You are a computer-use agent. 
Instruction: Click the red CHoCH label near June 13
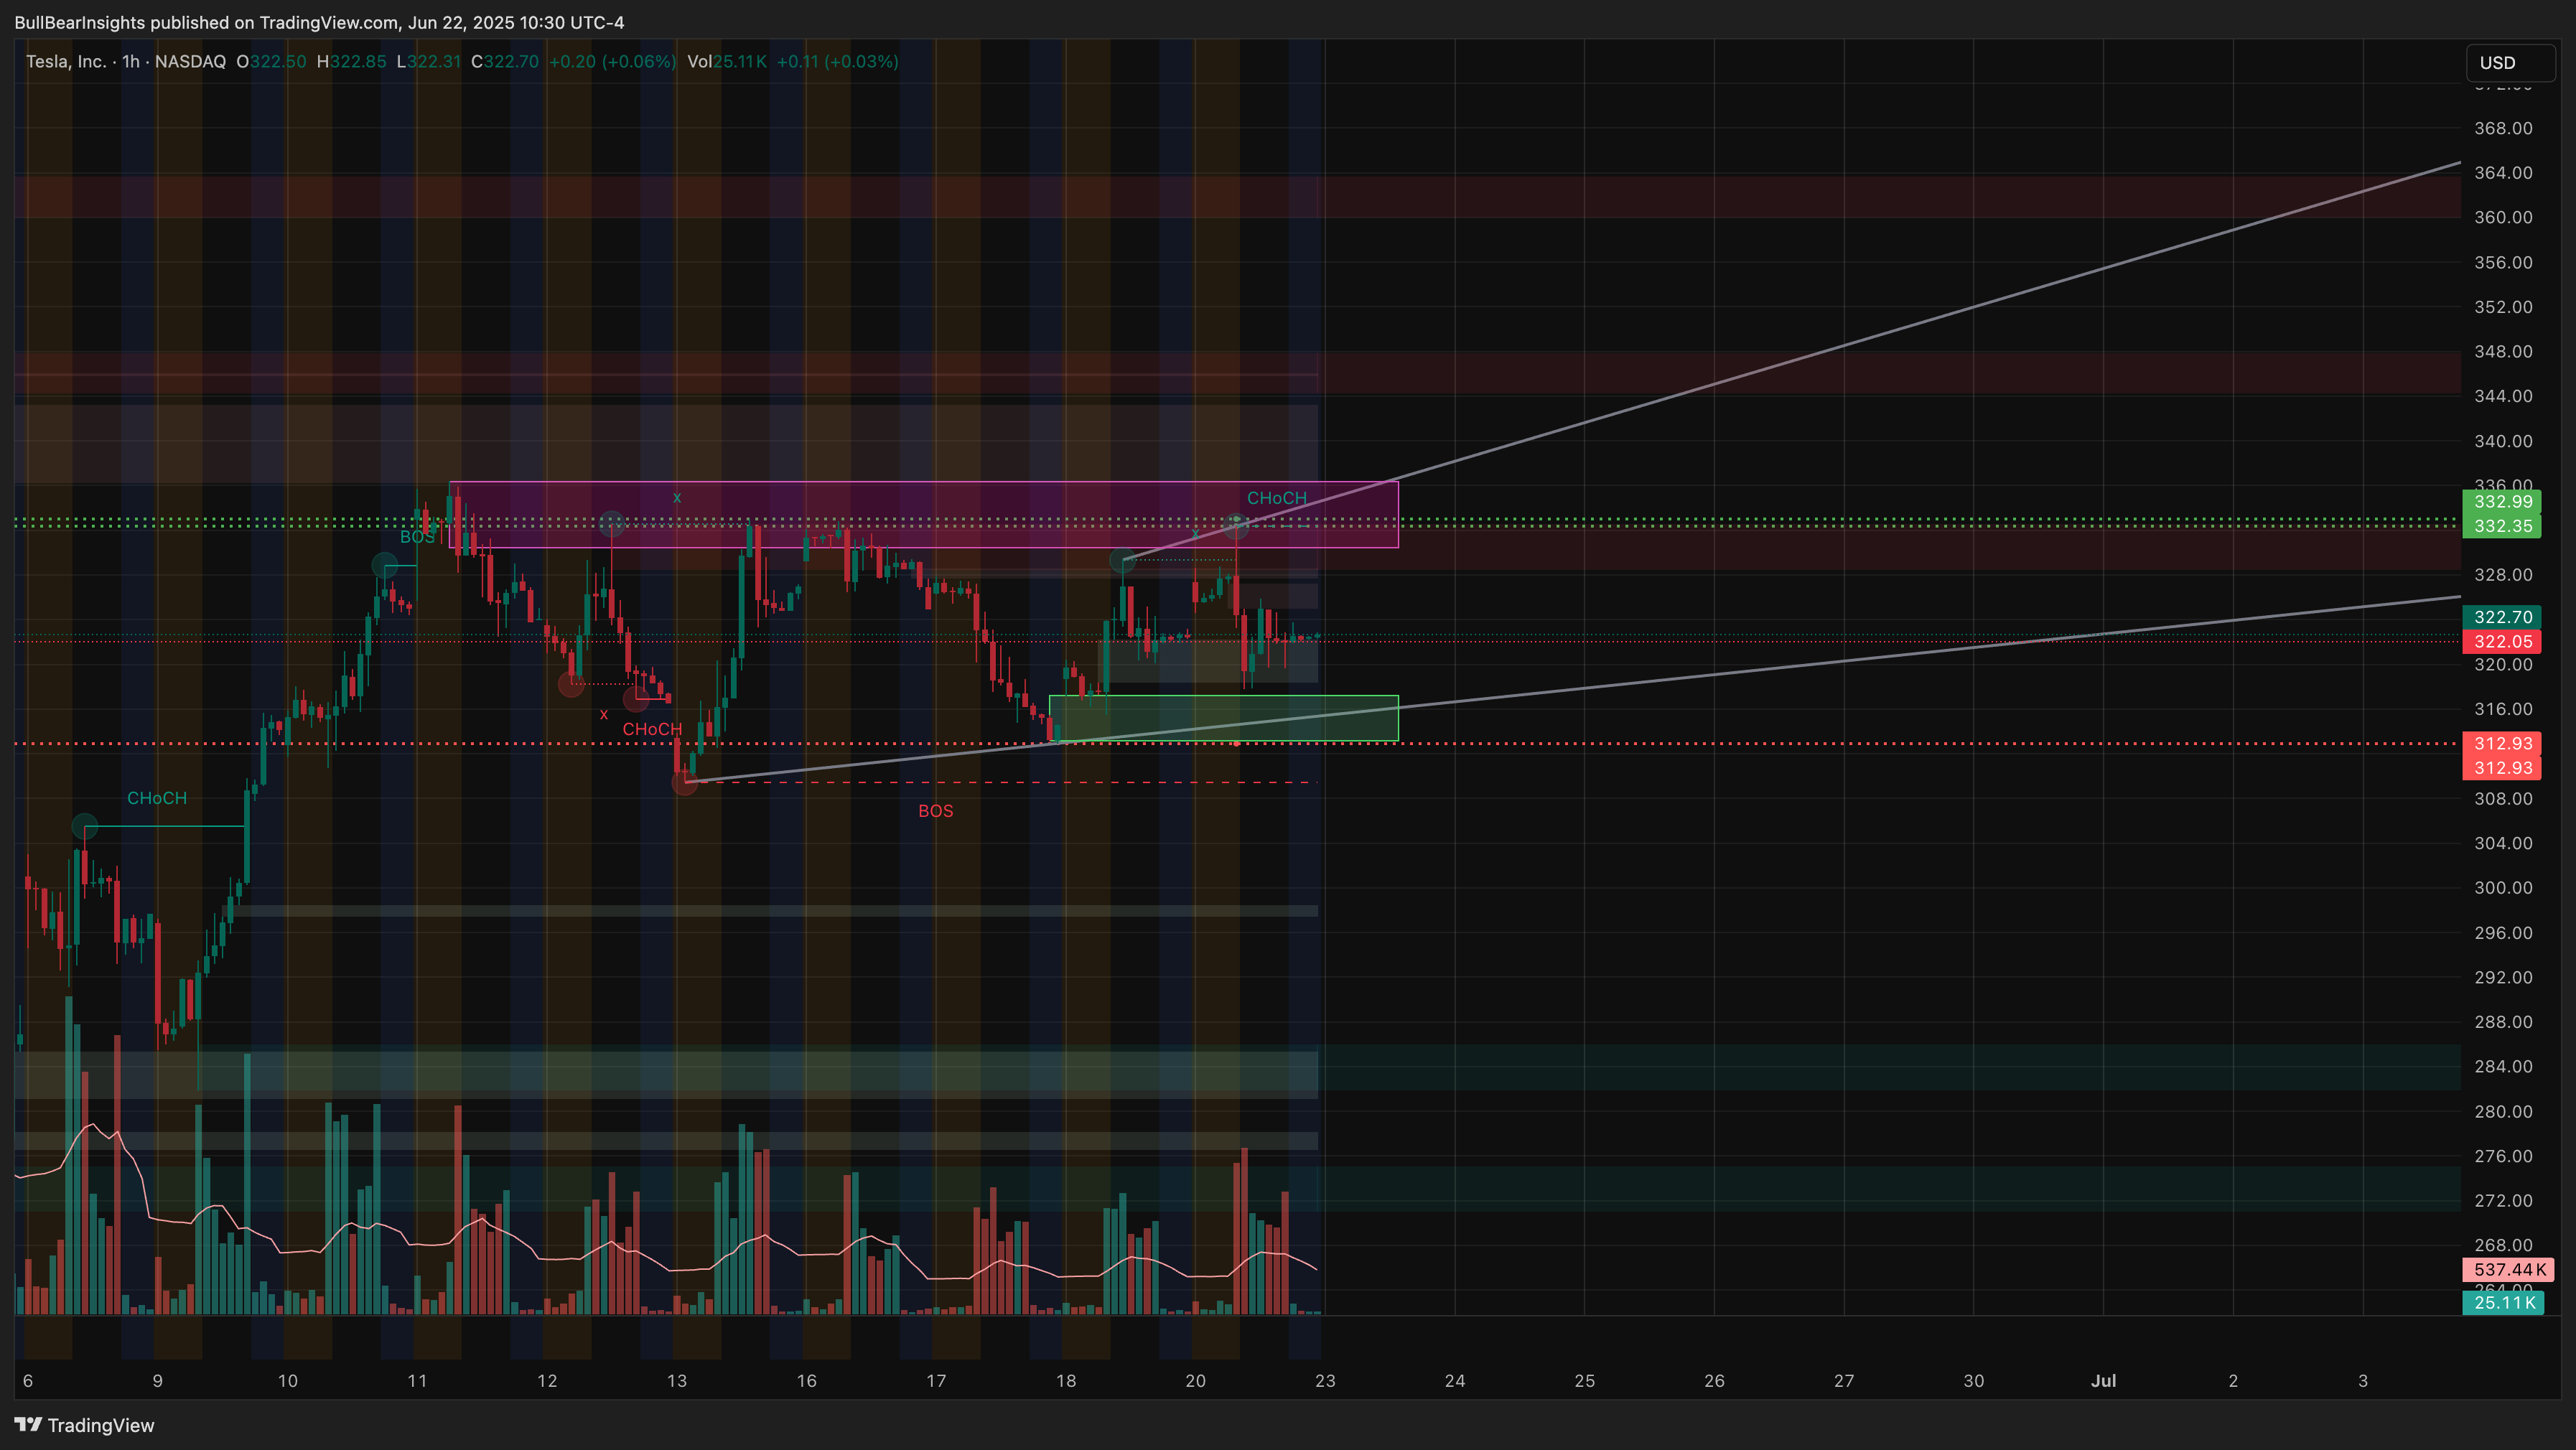652,729
